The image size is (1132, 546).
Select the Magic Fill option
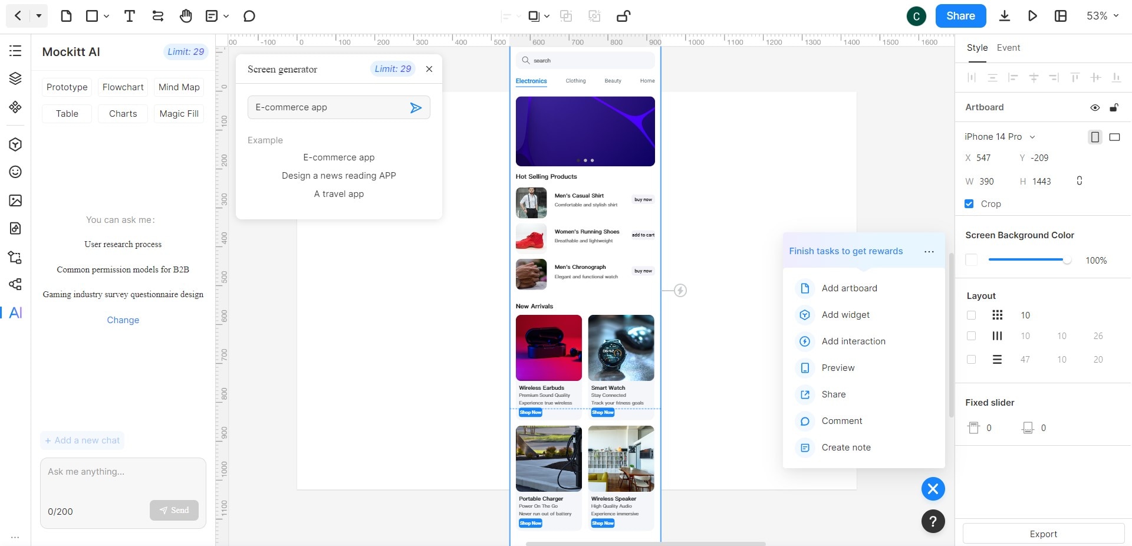(179, 114)
